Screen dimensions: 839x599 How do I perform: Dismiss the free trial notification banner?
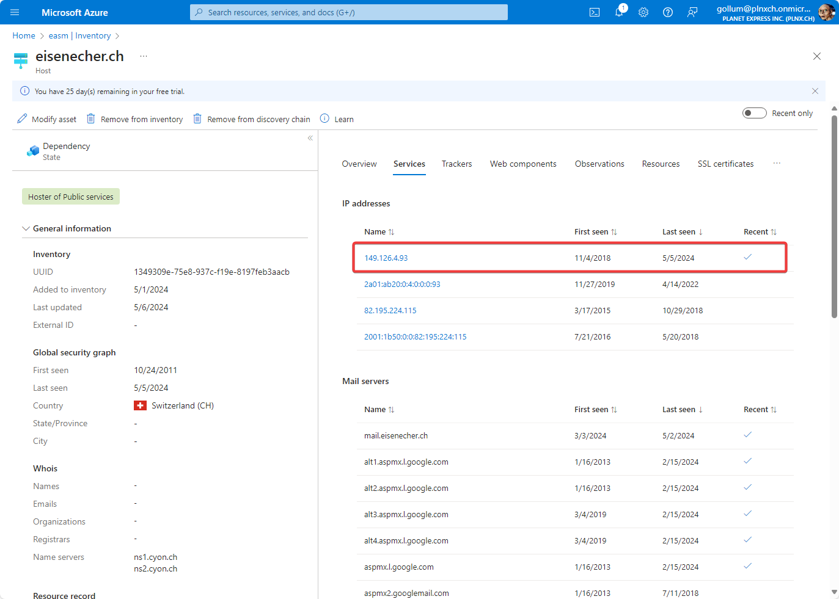[x=815, y=91]
